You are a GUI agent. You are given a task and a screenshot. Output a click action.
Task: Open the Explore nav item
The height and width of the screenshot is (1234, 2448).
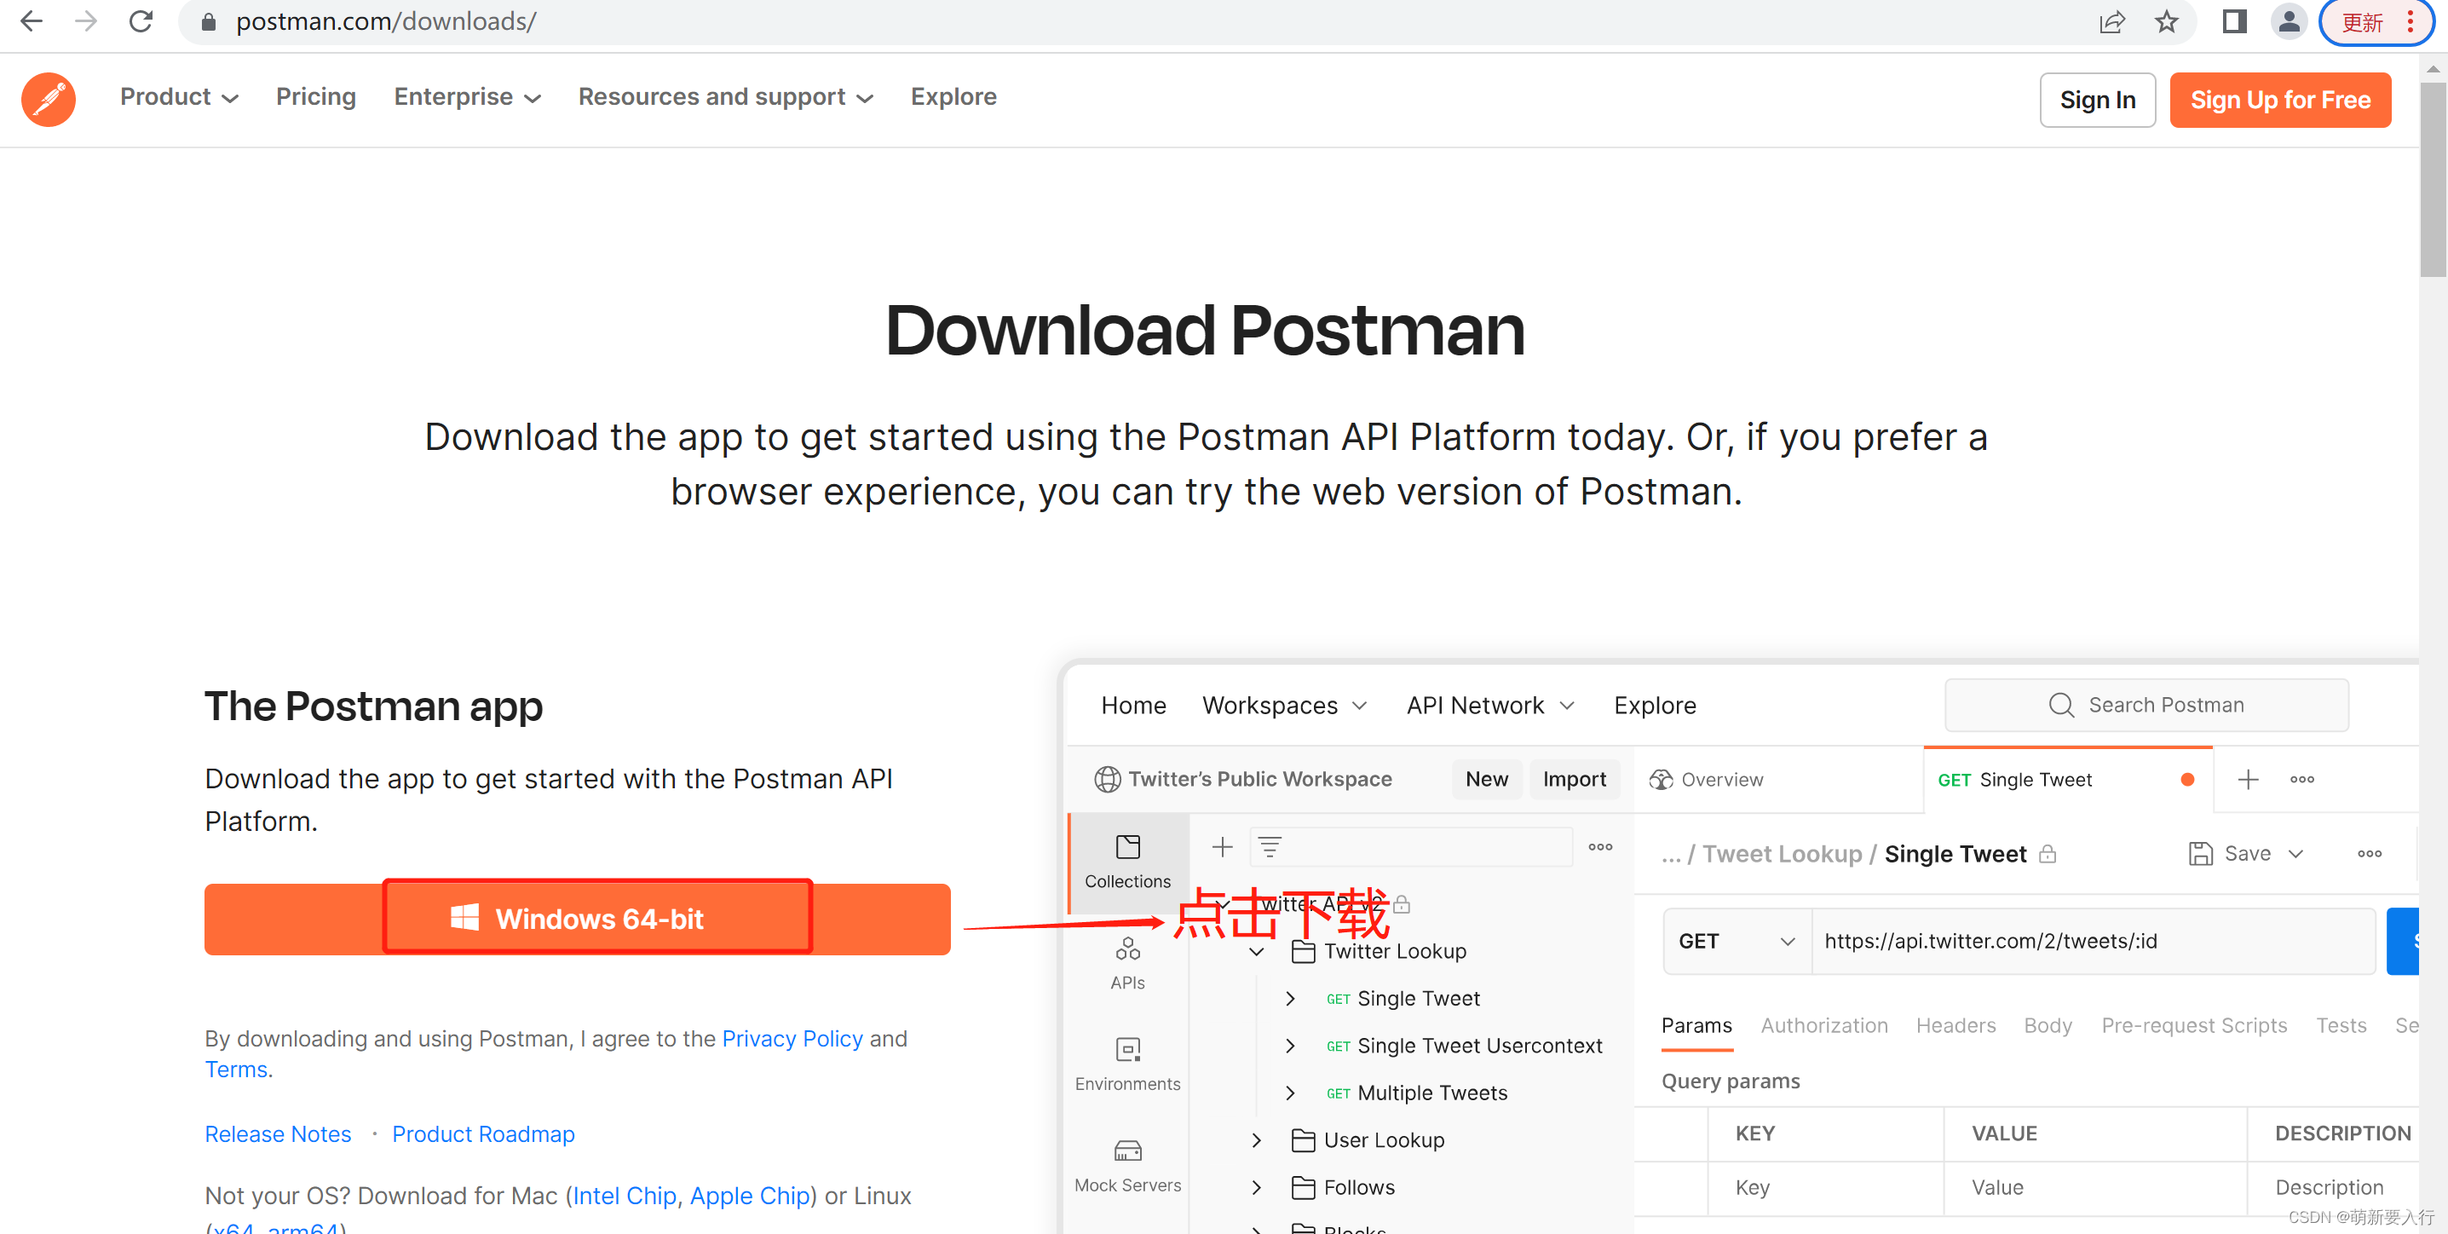[953, 97]
